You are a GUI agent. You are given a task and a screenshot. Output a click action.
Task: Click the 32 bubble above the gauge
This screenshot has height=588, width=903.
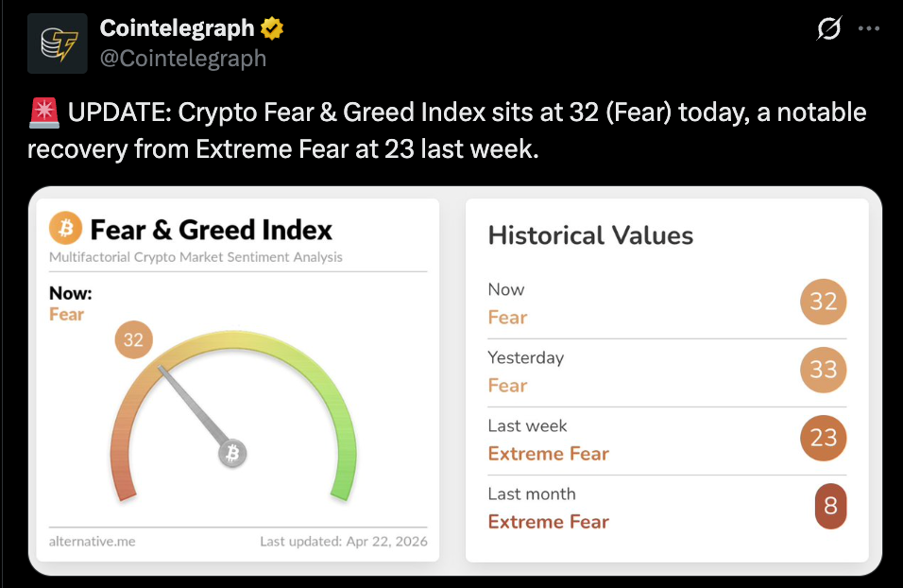click(x=133, y=339)
